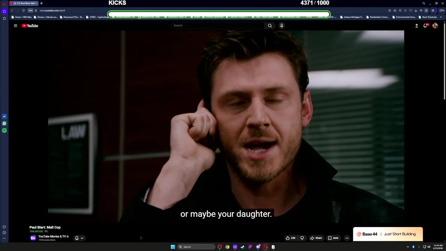Screen dimensions: 446x251
Task: Open the toolbar extensions cube icon
Action: click(433, 10)
